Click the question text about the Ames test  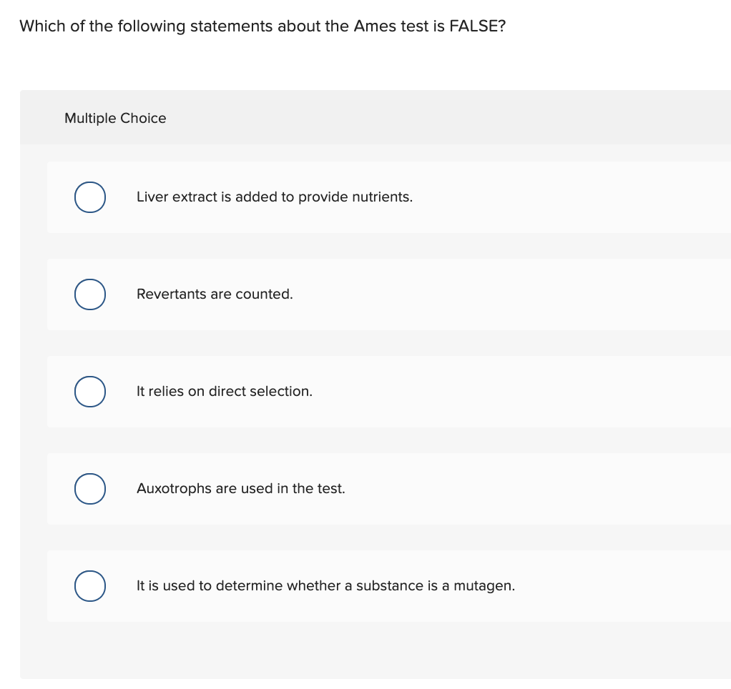click(263, 26)
